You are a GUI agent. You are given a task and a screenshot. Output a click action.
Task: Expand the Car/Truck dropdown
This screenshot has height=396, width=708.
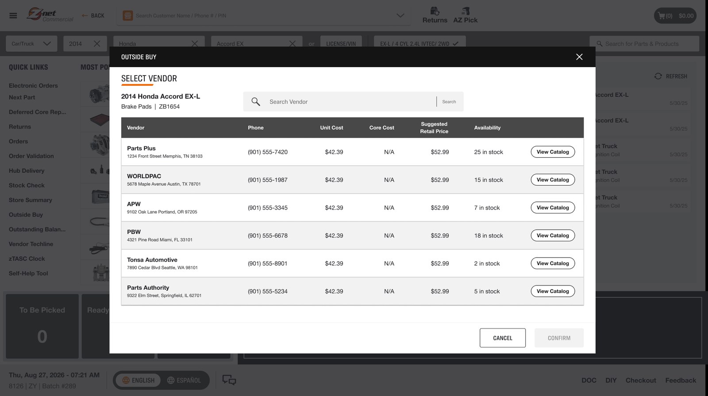point(31,44)
